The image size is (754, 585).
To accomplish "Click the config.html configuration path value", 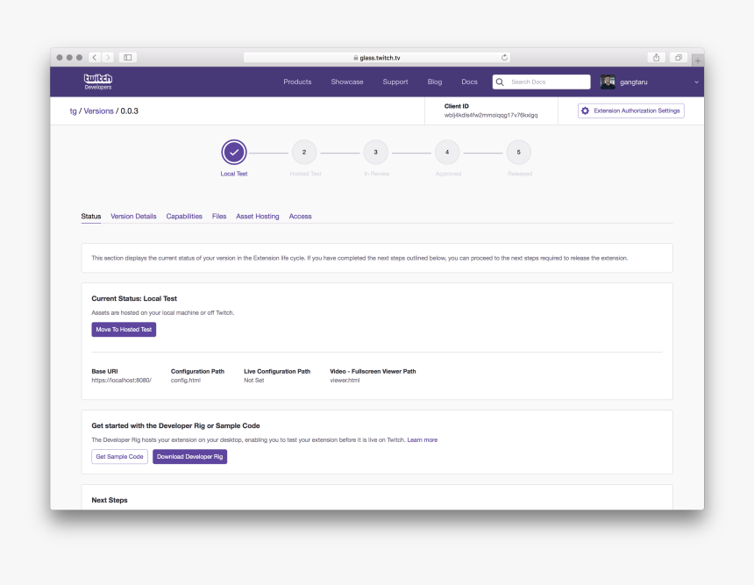I will click(x=186, y=381).
